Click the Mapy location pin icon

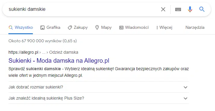click(97, 28)
